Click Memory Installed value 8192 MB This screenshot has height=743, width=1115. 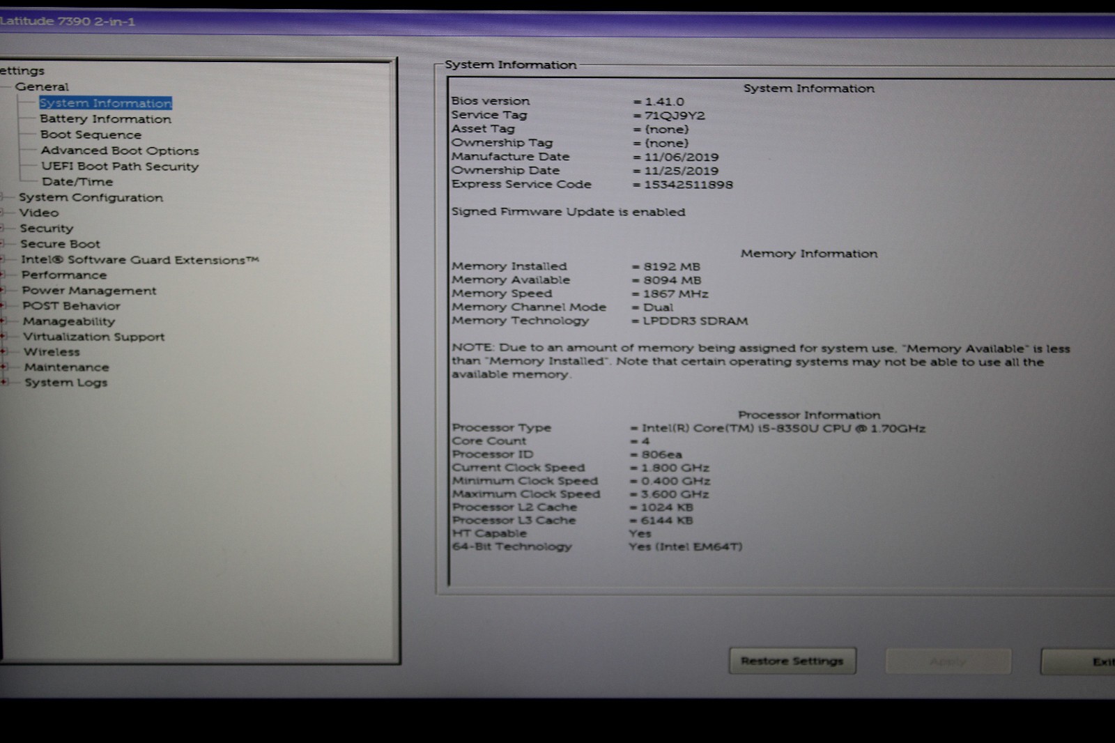[x=672, y=267]
